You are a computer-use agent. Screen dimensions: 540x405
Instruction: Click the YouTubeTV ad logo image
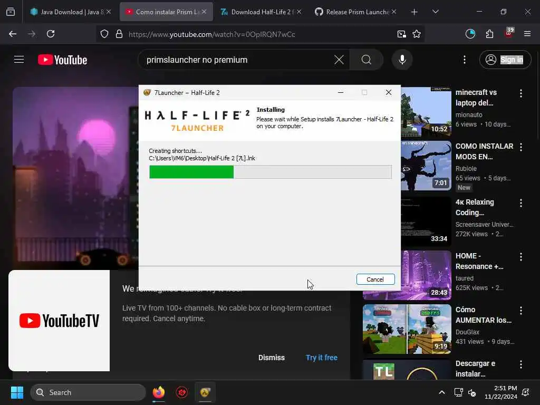[x=59, y=321]
